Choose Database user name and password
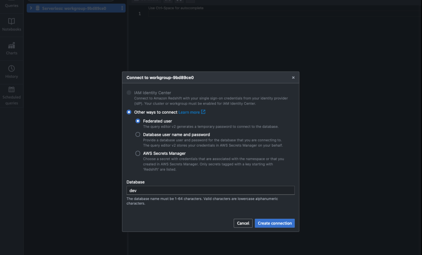This screenshot has width=422, height=255. click(138, 134)
